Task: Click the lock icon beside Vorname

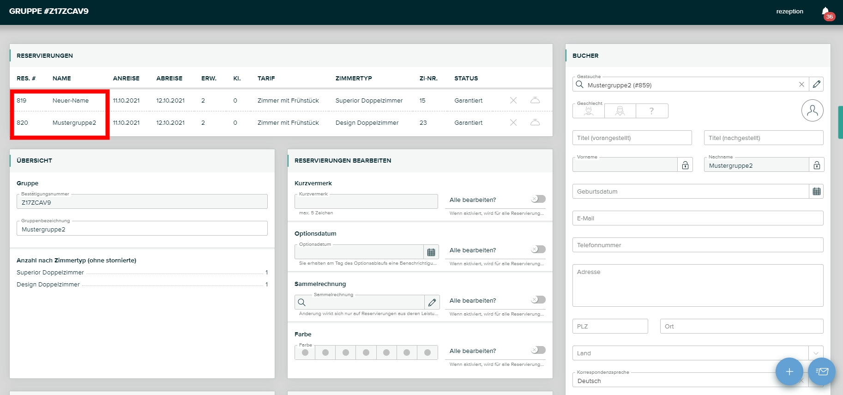Action: [685, 165]
